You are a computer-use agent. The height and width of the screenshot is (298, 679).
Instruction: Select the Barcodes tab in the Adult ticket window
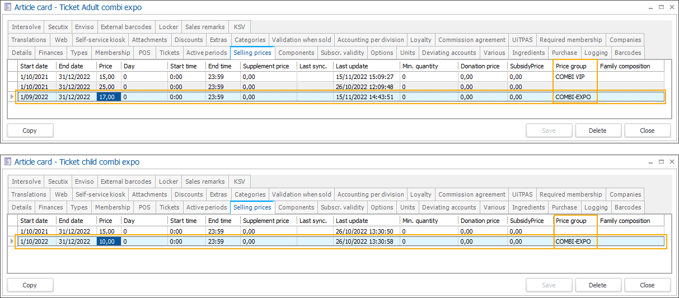pos(628,53)
